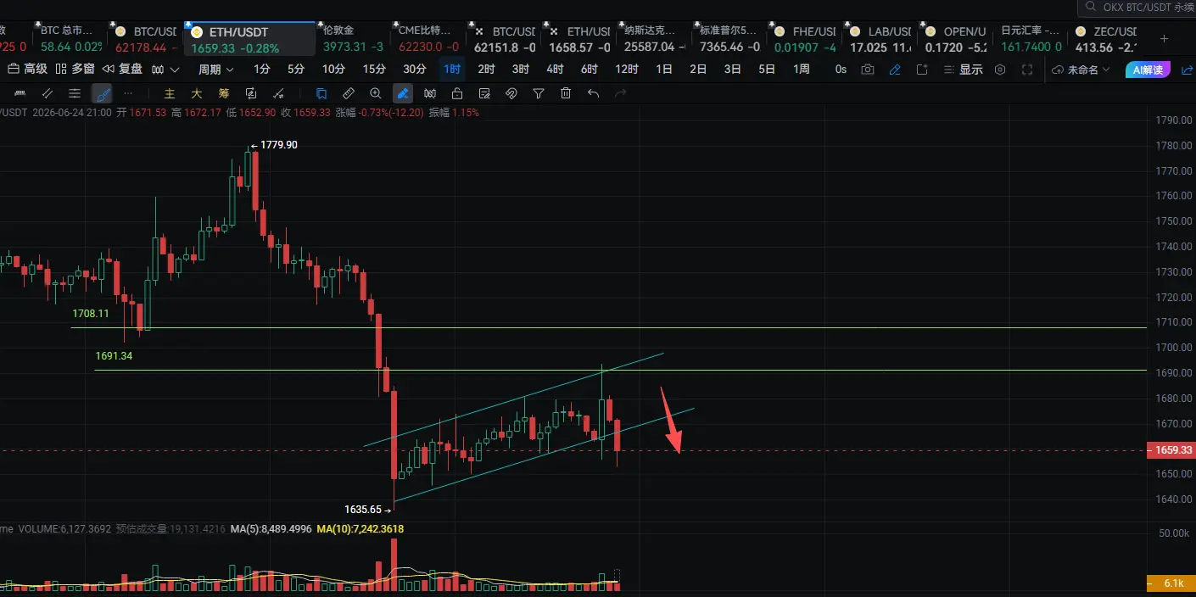Click the refresh-box icon beside 筹
Image resolution: width=1196 pixels, height=597 pixels.
pos(251,93)
